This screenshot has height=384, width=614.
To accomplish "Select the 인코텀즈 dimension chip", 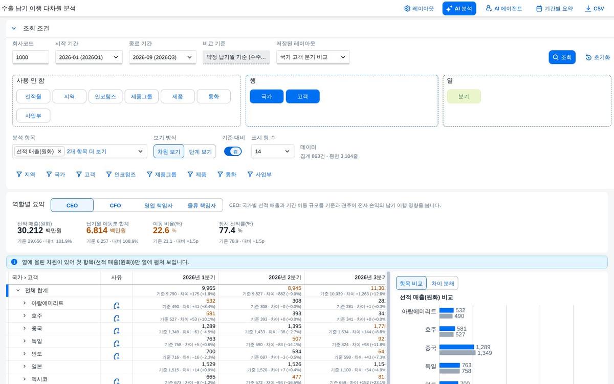I will [x=105, y=96].
